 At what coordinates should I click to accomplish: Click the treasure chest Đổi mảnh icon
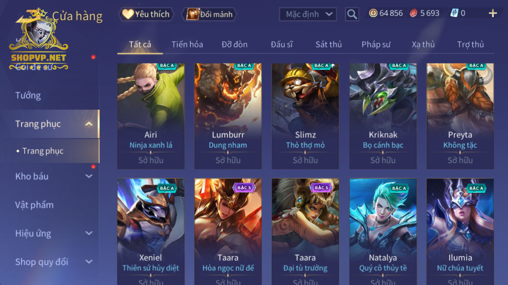192,14
